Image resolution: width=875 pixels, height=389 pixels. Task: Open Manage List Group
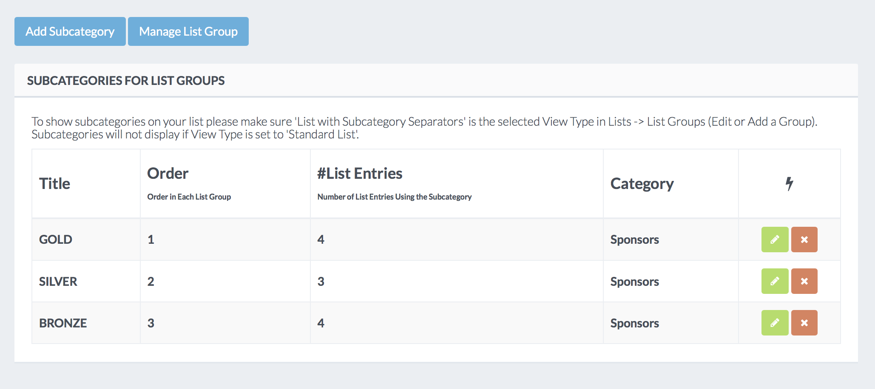tap(188, 31)
